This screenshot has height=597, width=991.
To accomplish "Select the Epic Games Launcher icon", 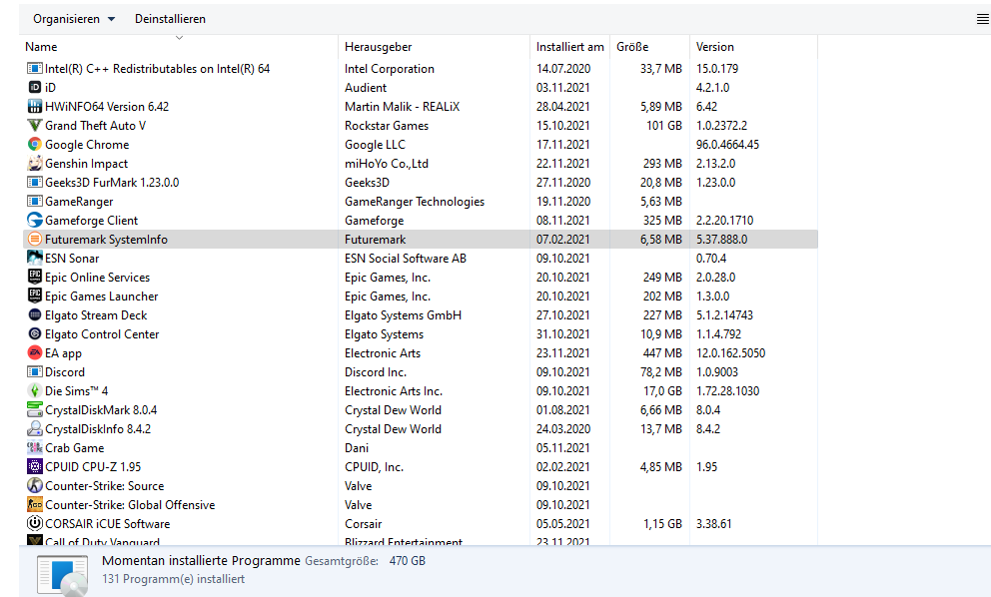I will coord(35,296).
